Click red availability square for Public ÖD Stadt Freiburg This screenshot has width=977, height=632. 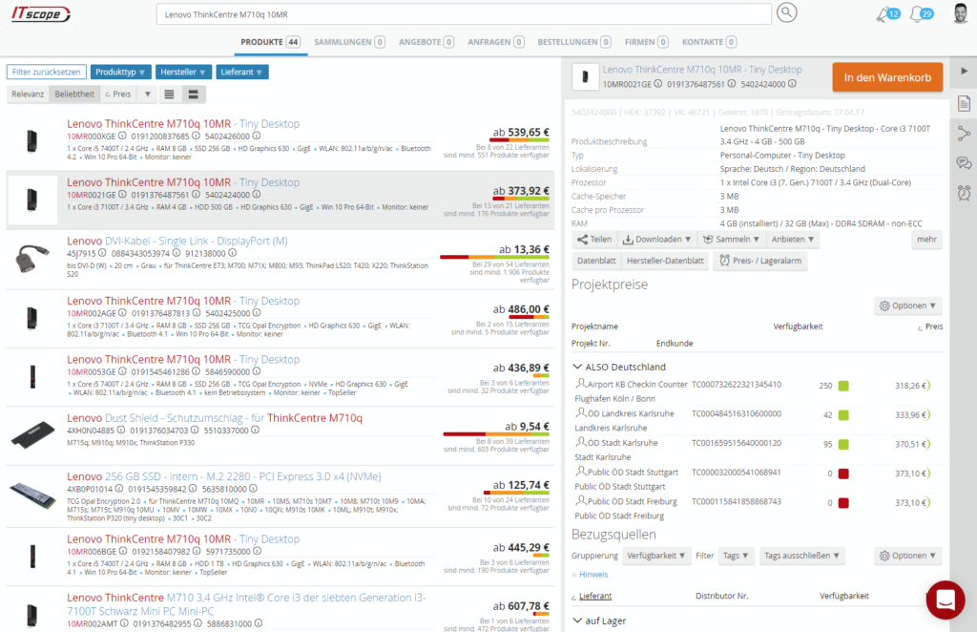[x=843, y=503]
